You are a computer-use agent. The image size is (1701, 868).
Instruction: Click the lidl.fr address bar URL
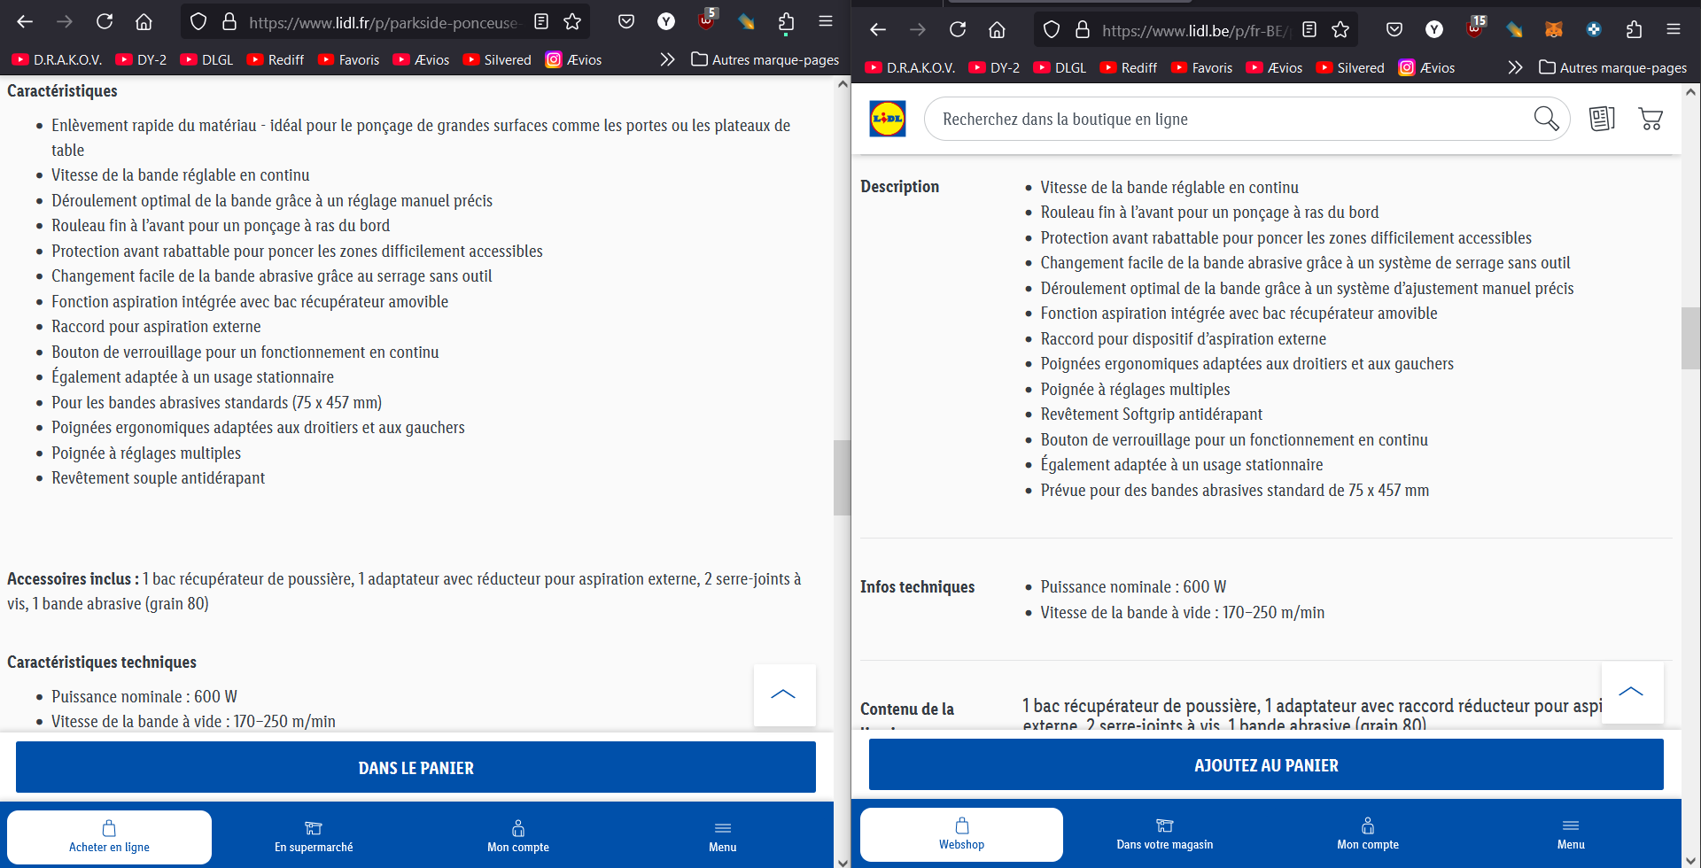[x=384, y=22]
